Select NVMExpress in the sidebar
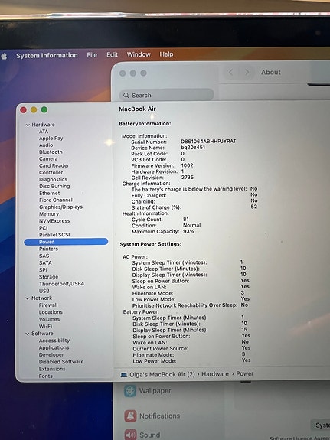The height and width of the screenshot is (440, 330). pos(54,221)
